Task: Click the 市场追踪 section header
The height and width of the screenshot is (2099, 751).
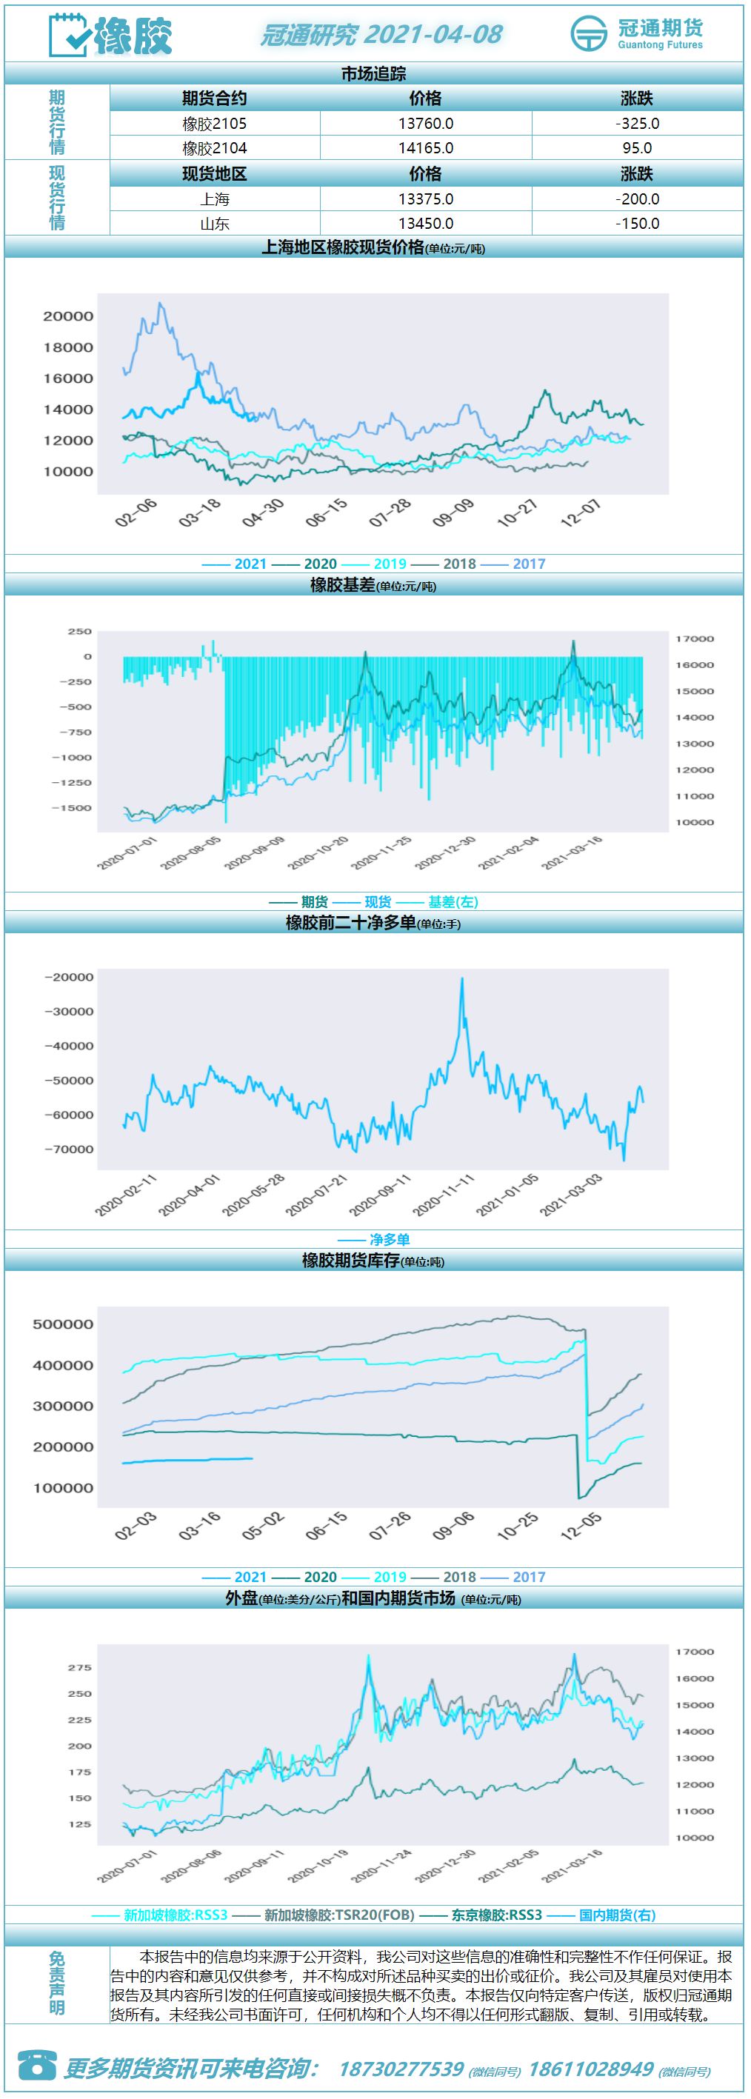Action: (374, 73)
